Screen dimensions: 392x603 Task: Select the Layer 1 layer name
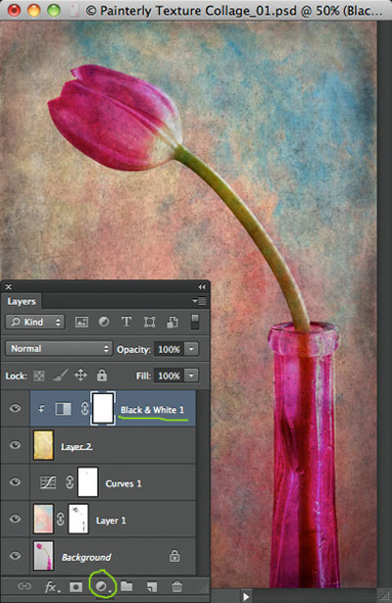coord(111,521)
